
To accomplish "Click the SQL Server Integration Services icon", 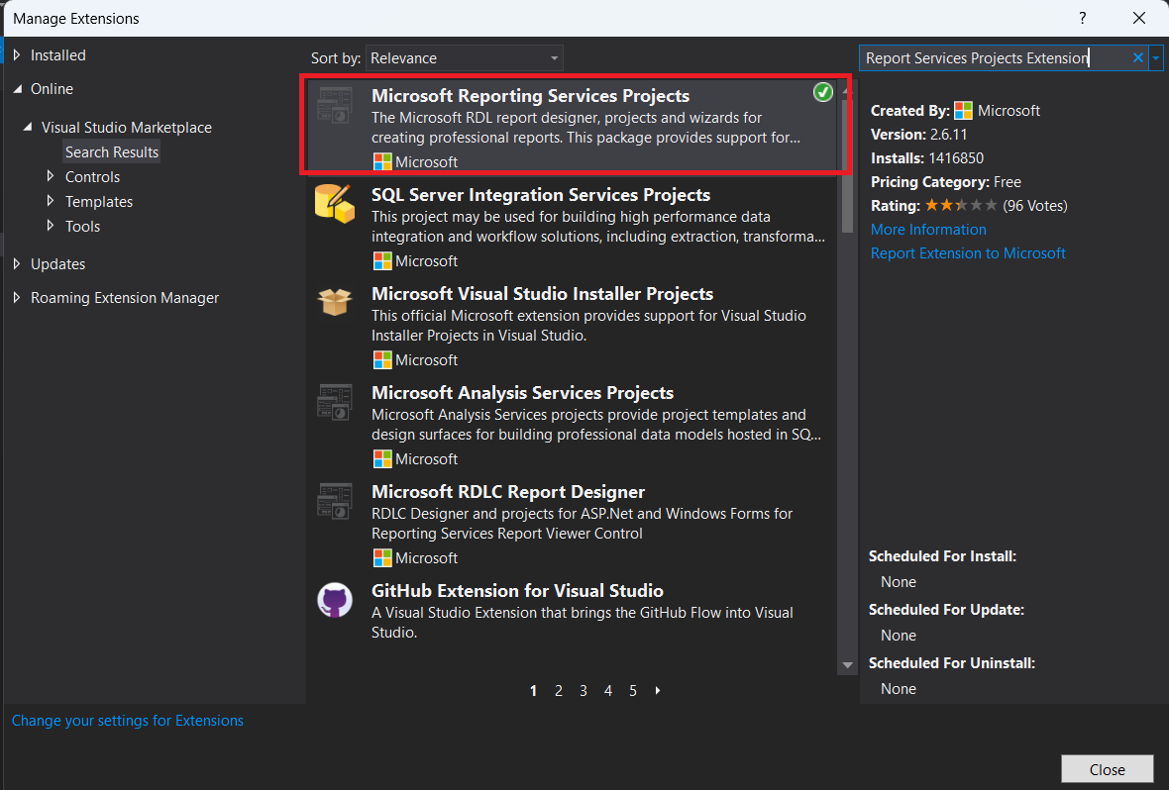I will point(335,204).
